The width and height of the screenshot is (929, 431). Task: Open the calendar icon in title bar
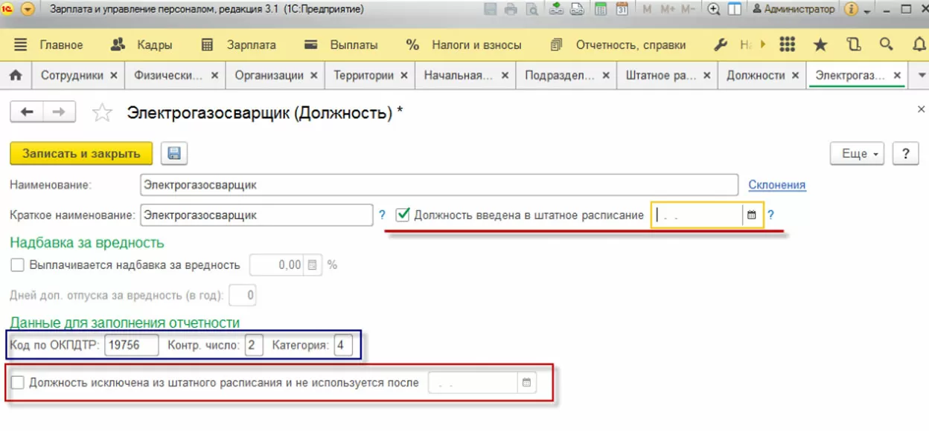(622, 10)
